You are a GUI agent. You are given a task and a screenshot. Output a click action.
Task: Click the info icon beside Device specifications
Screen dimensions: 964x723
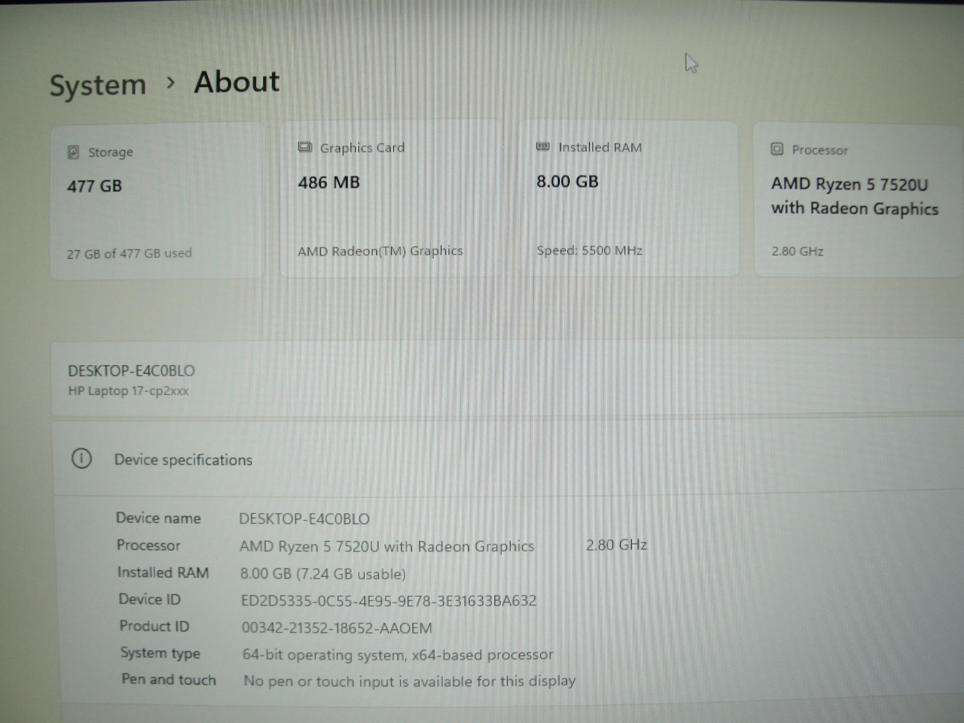click(81, 459)
